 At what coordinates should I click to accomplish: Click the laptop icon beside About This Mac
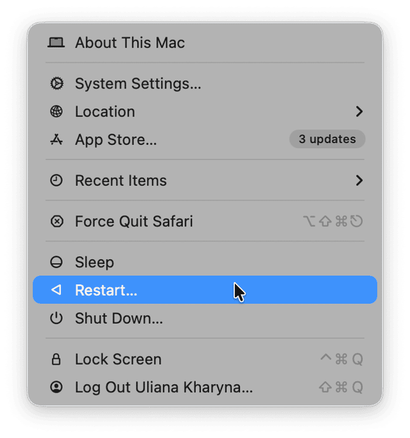[x=56, y=43]
